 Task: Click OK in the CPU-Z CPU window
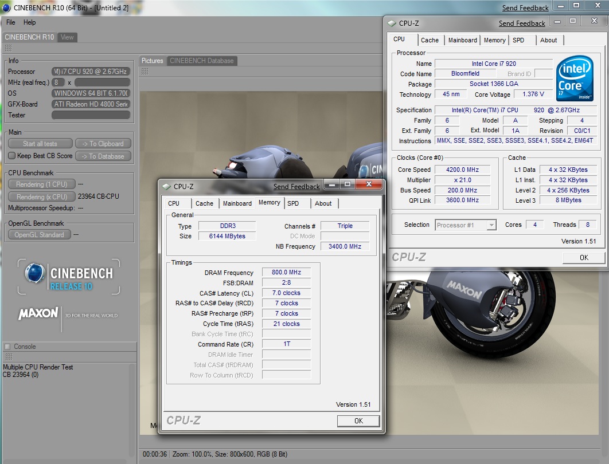(584, 258)
